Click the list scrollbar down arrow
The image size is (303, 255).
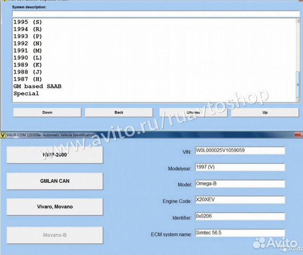point(298,100)
